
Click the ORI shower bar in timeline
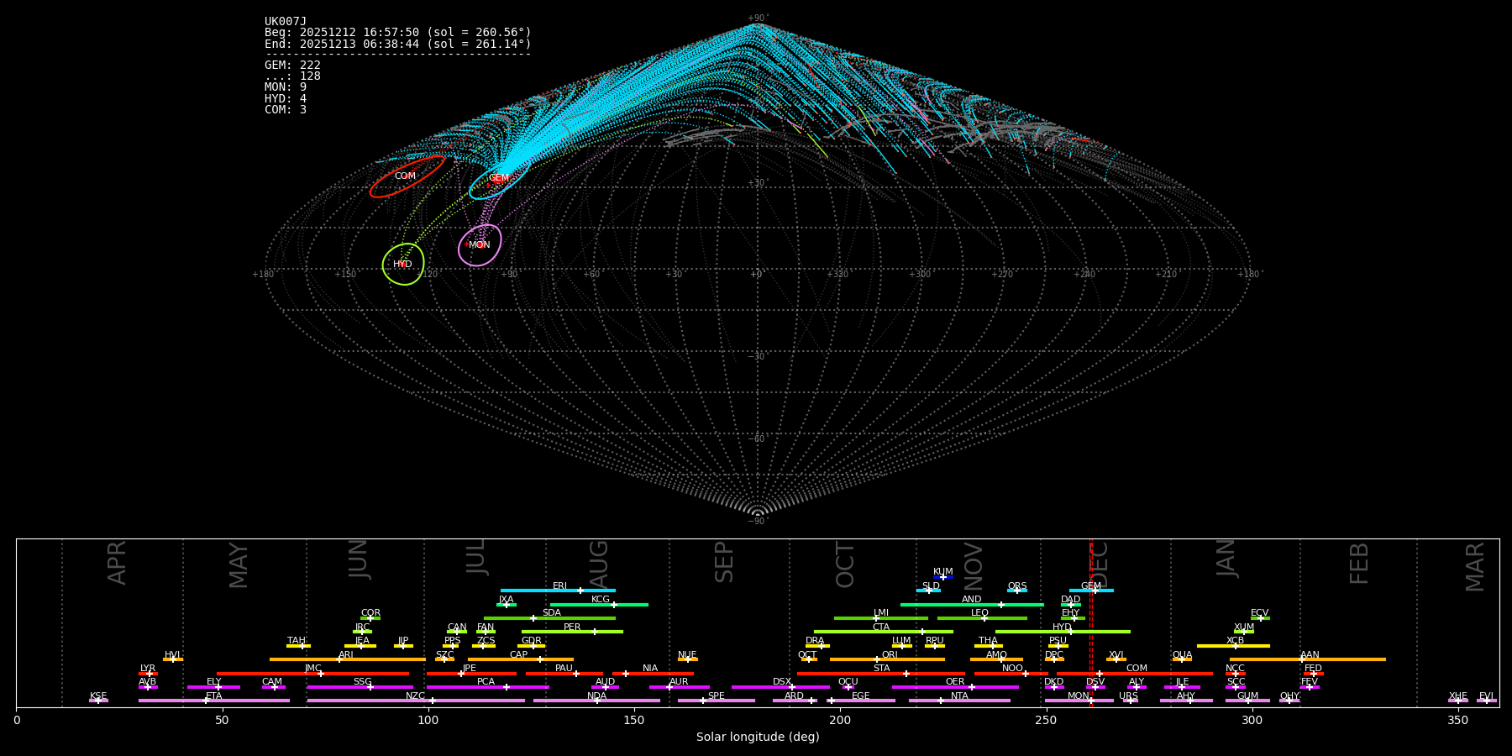click(888, 659)
